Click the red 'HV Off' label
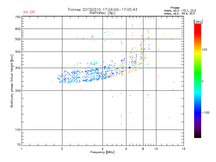This screenshot has width=216, height=162. click(29, 12)
